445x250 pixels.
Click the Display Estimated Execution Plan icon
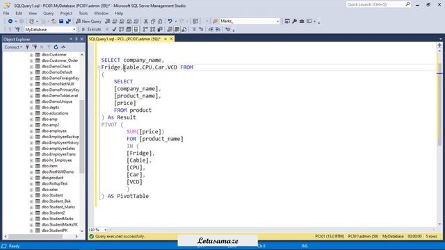122,29
